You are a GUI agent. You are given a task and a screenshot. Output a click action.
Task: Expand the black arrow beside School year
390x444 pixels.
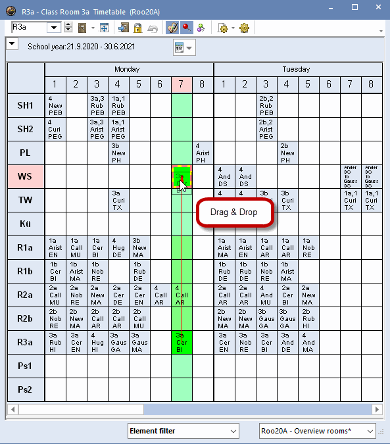pos(12,44)
